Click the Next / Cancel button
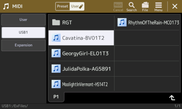 click(118, 7)
